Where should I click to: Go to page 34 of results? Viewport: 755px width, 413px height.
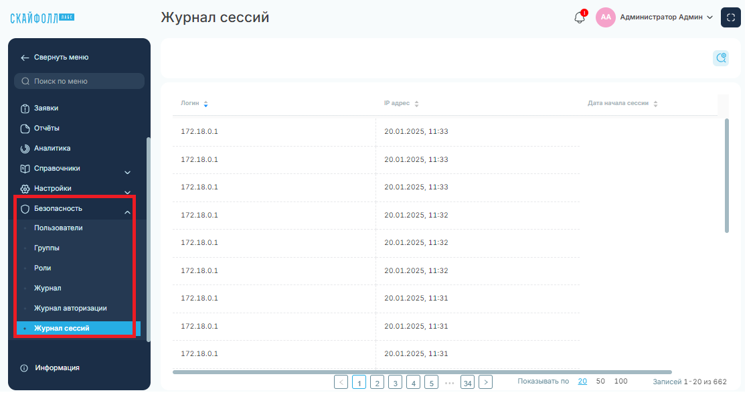coord(467,382)
